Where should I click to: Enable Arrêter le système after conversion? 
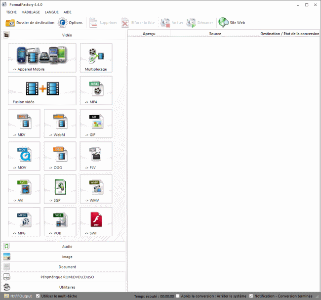pyautogui.click(x=178, y=296)
